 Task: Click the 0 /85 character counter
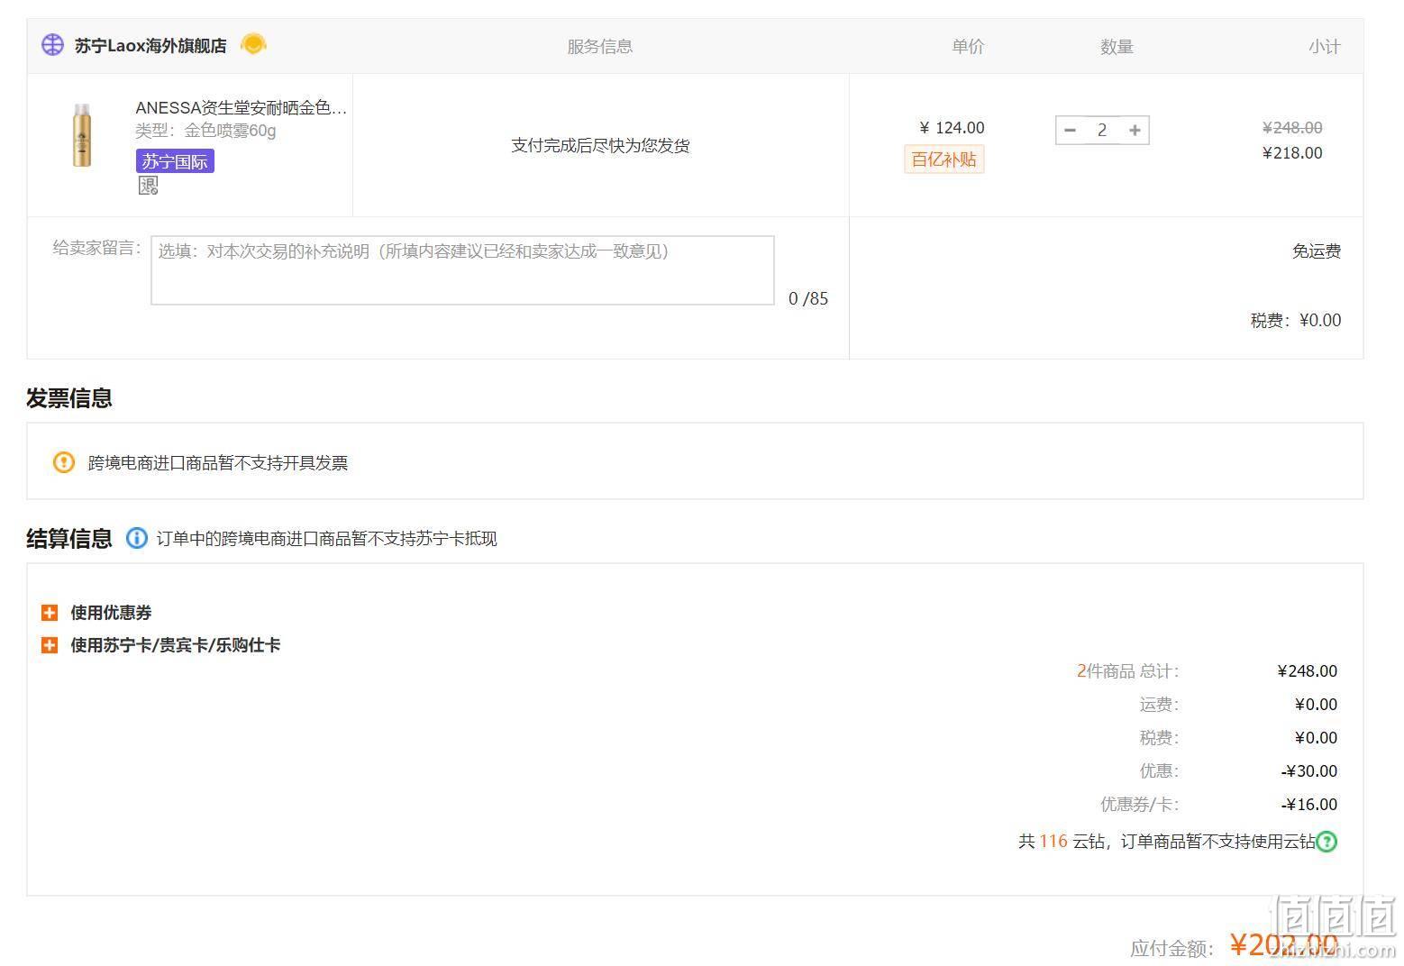pyautogui.click(x=808, y=299)
